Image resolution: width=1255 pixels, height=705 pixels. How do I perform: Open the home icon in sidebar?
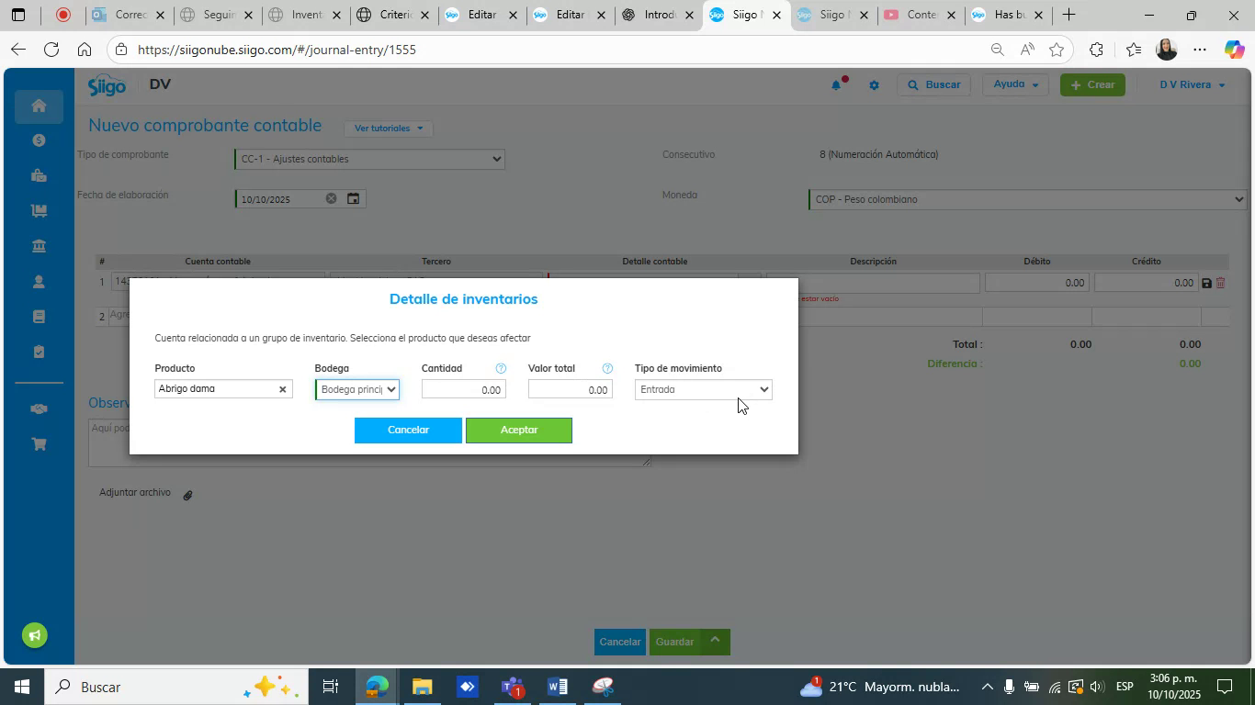[x=39, y=106]
